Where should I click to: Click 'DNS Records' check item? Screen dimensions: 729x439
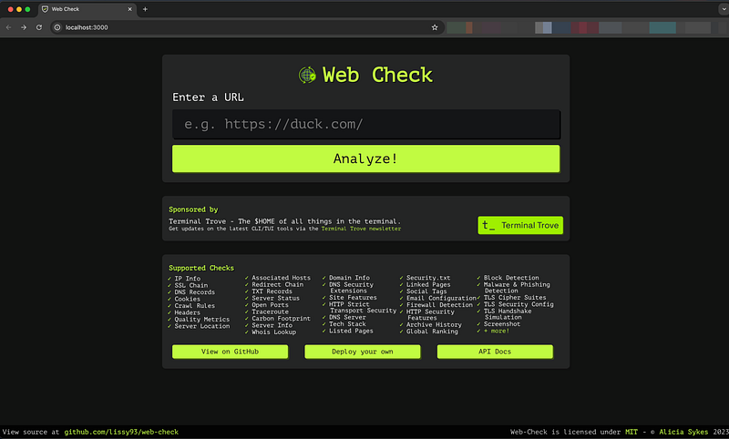coord(195,292)
